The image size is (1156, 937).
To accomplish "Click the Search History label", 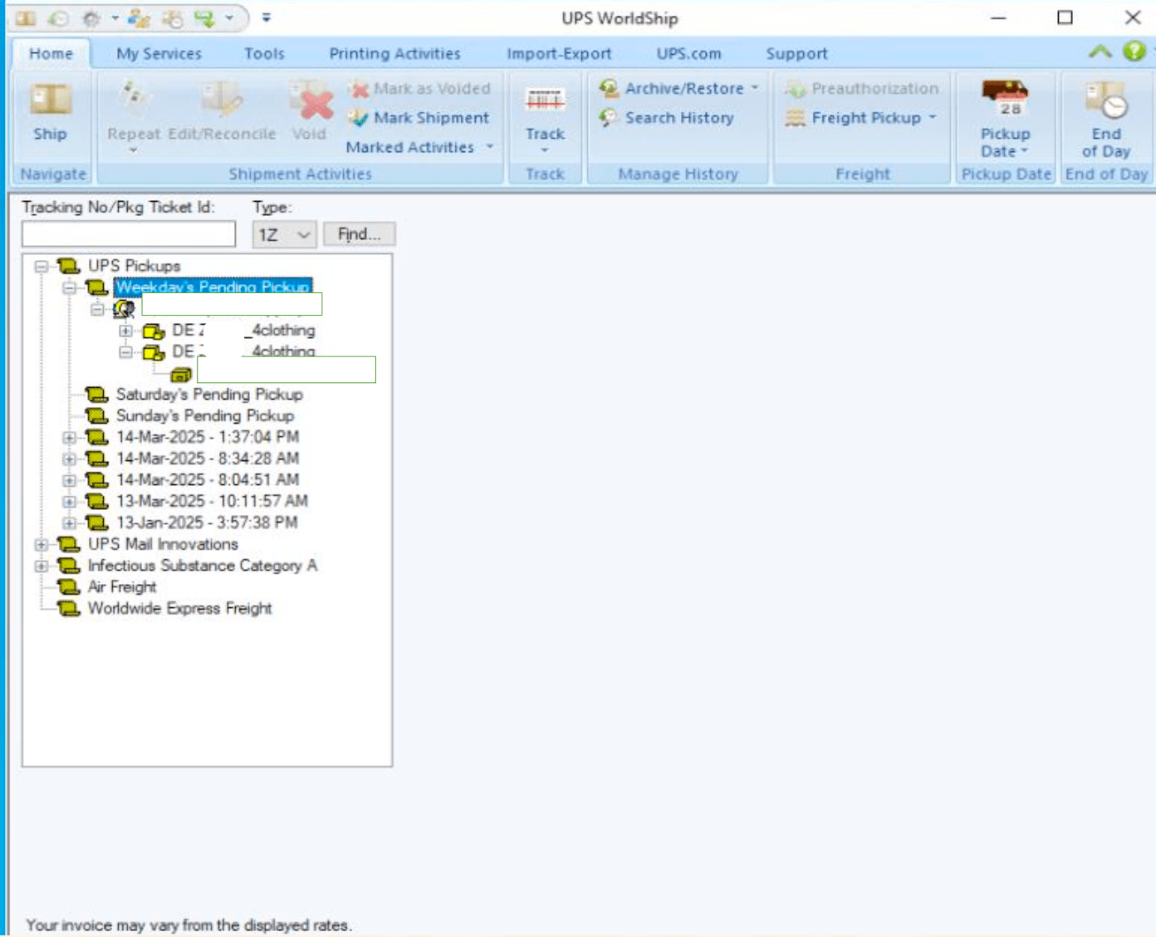I will (x=679, y=118).
